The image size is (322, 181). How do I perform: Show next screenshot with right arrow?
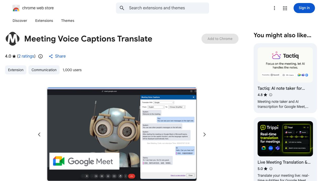point(205,134)
